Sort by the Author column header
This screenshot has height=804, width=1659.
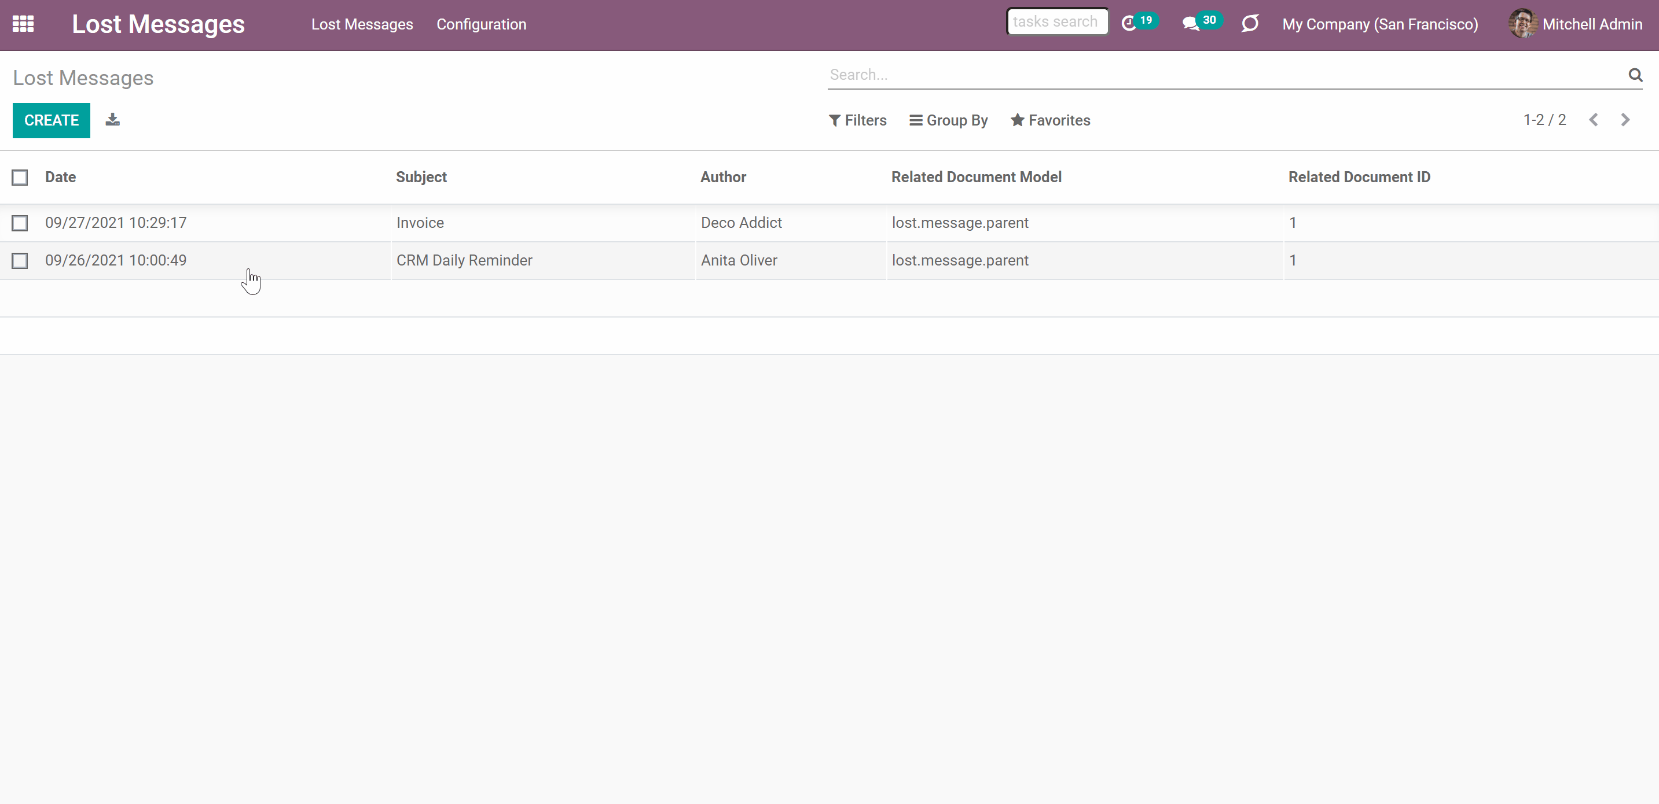point(723,177)
